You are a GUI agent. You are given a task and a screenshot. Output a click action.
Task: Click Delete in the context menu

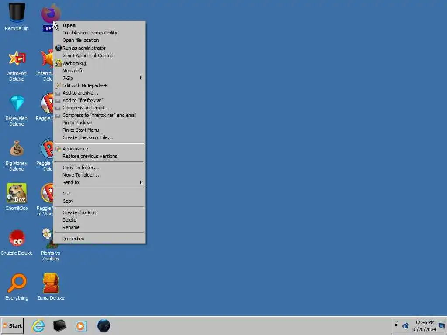tap(99, 220)
